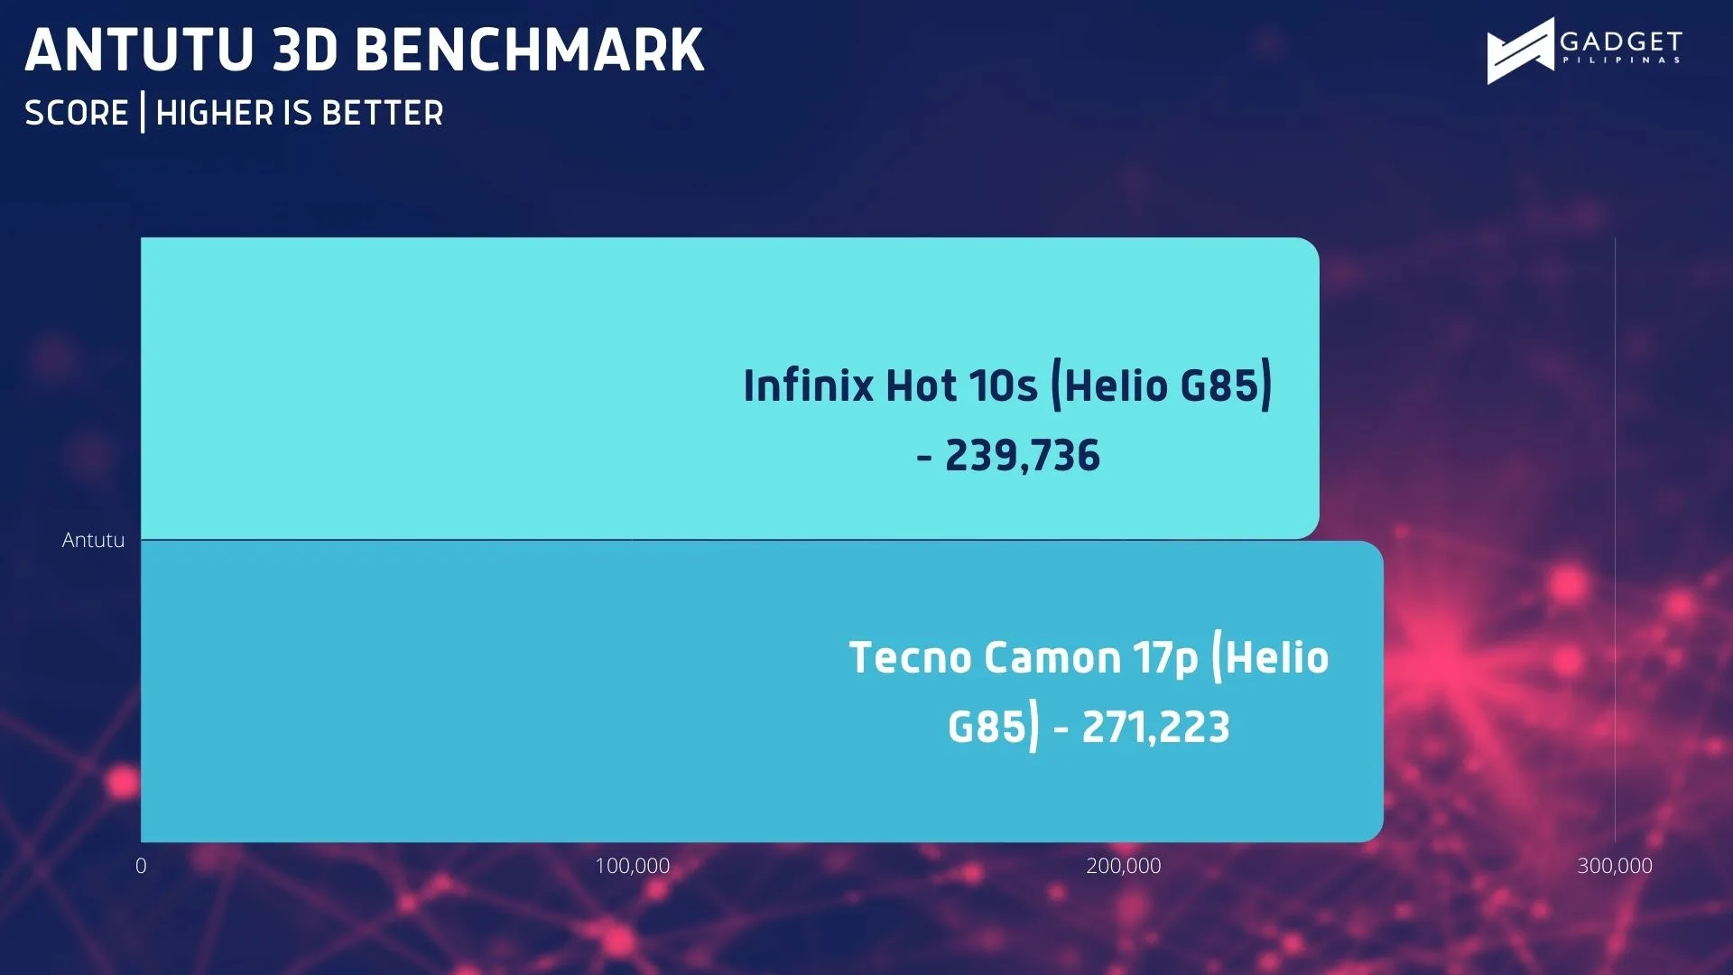The image size is (1733, 975).
Task: Click the G85) - 271,223 score text
Action: tap(1089, 728)
